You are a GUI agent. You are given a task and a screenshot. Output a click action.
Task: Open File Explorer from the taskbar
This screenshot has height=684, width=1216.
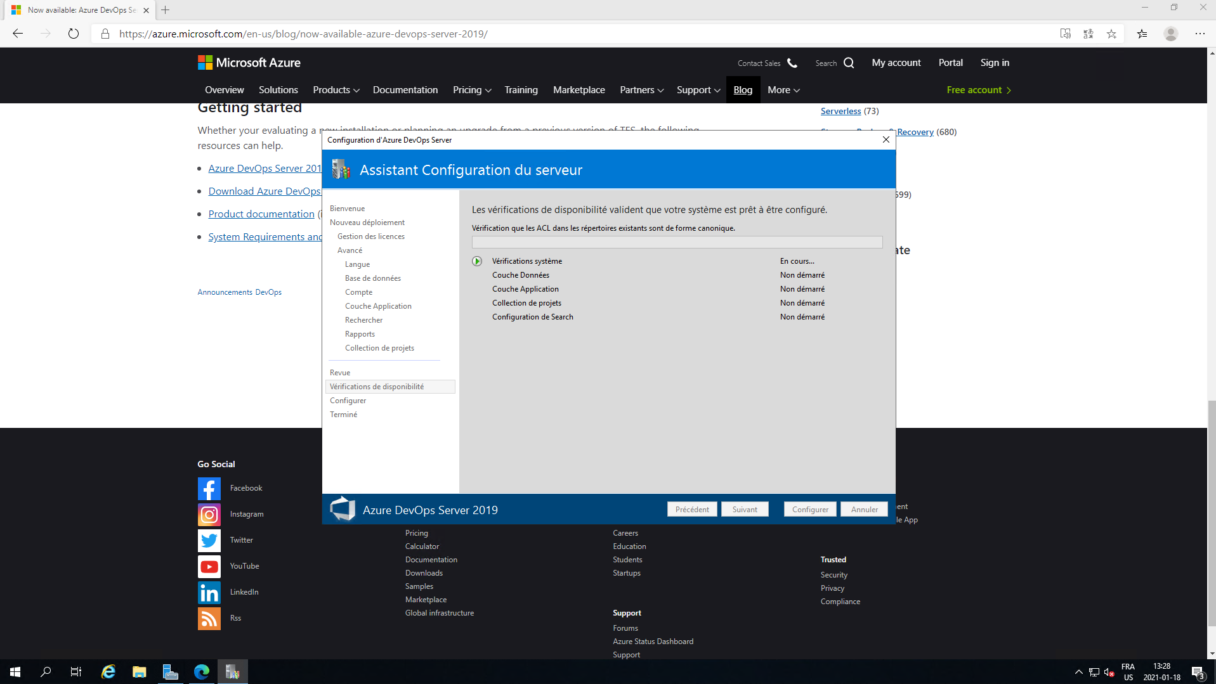139,672
